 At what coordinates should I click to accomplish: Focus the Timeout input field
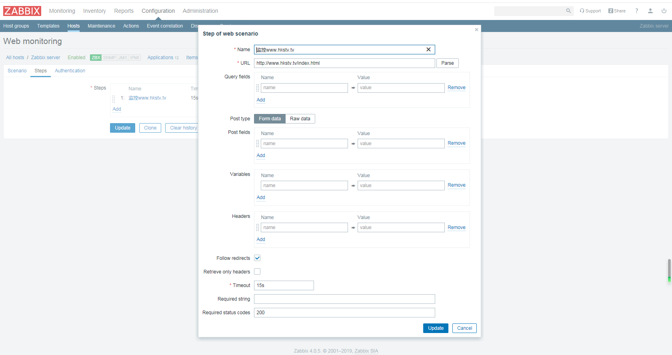click(x=284, y=285)
